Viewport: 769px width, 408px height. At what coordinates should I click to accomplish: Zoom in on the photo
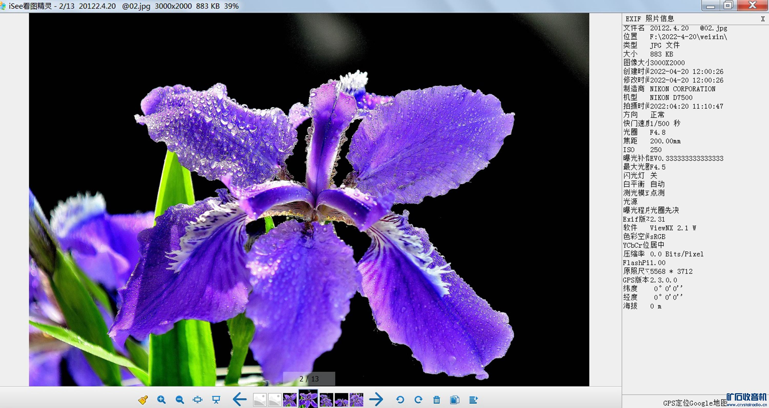[161, 400]
